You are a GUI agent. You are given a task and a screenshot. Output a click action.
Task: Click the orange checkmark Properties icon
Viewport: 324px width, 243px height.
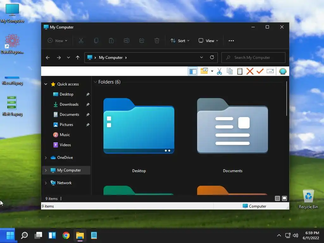260,71
